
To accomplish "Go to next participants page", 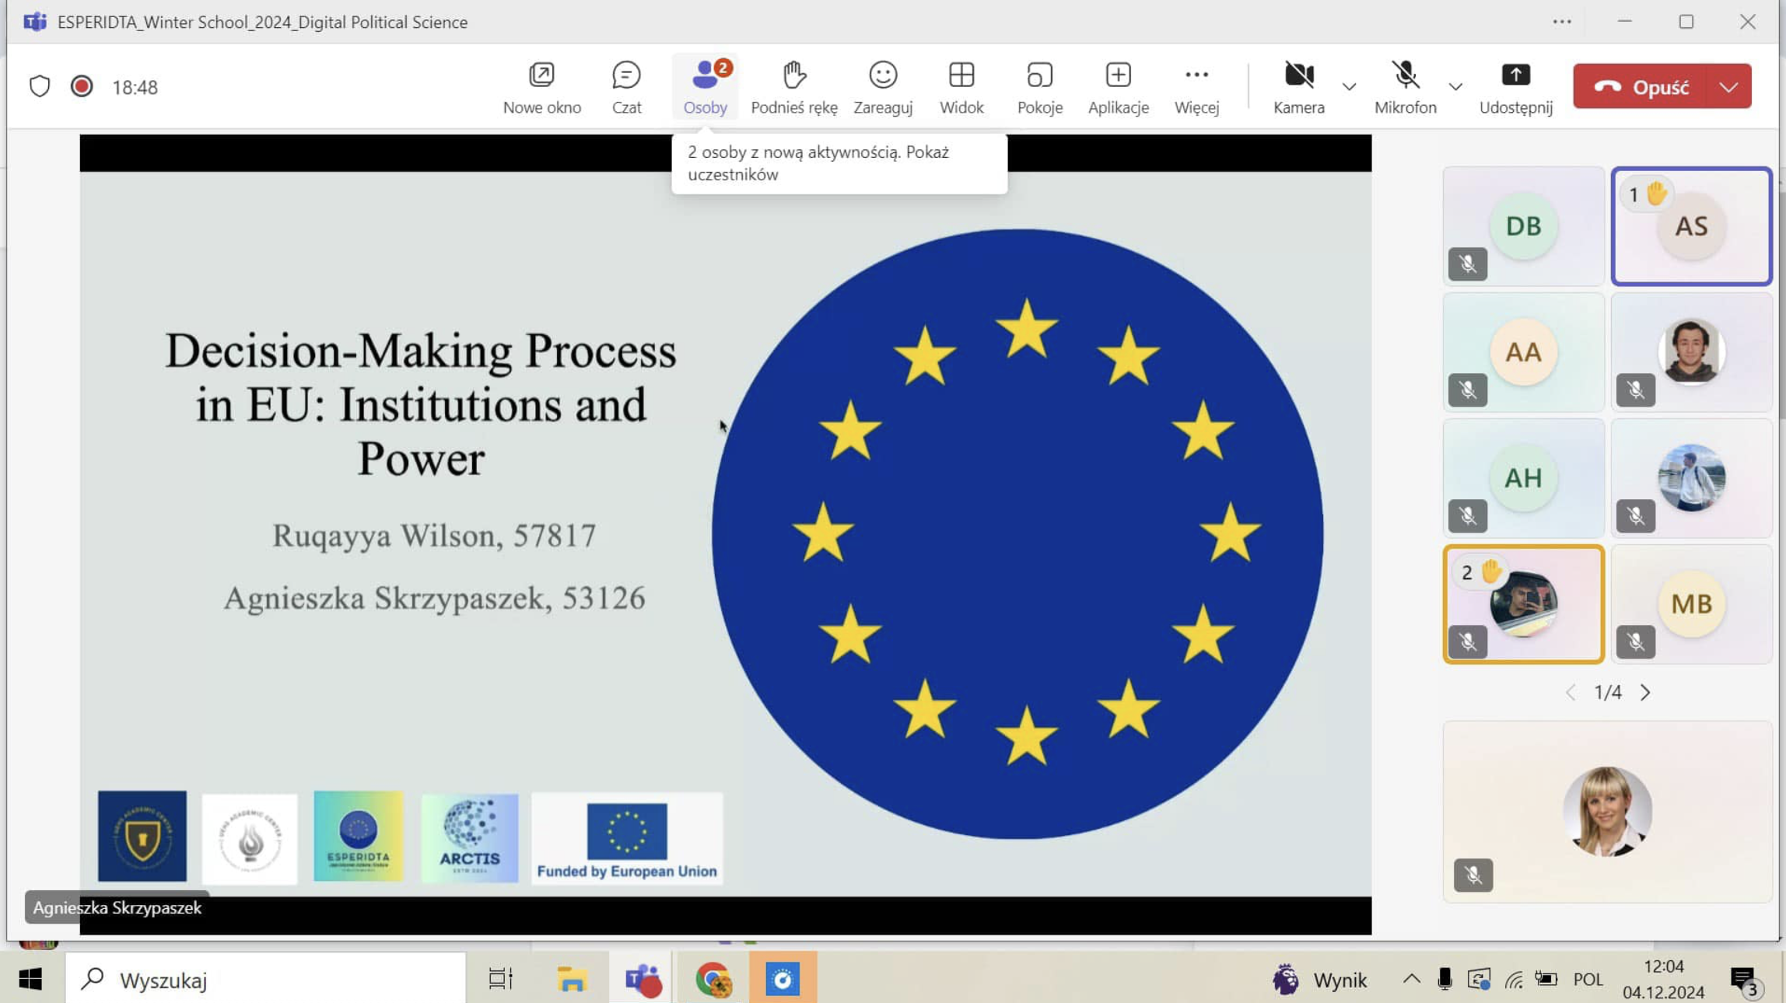I will (1645, 692).
